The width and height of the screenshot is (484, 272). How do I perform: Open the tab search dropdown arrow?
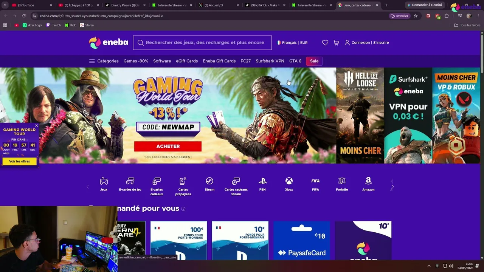pos(5,5)
